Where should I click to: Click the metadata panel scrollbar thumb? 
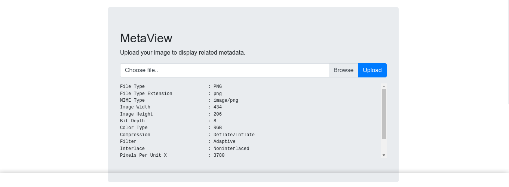point(384,114)
